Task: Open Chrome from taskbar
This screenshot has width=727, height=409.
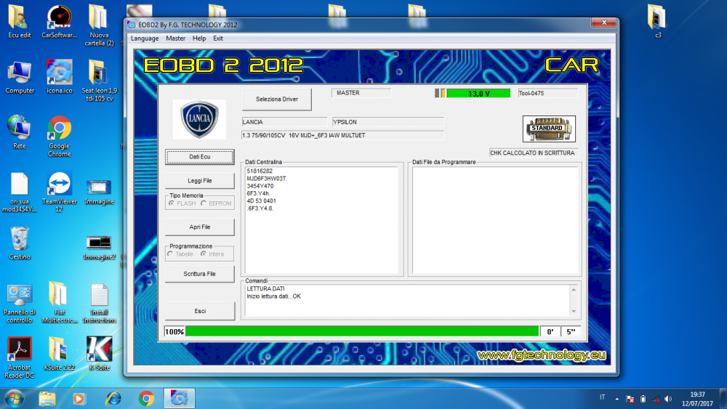Action: 146,398
